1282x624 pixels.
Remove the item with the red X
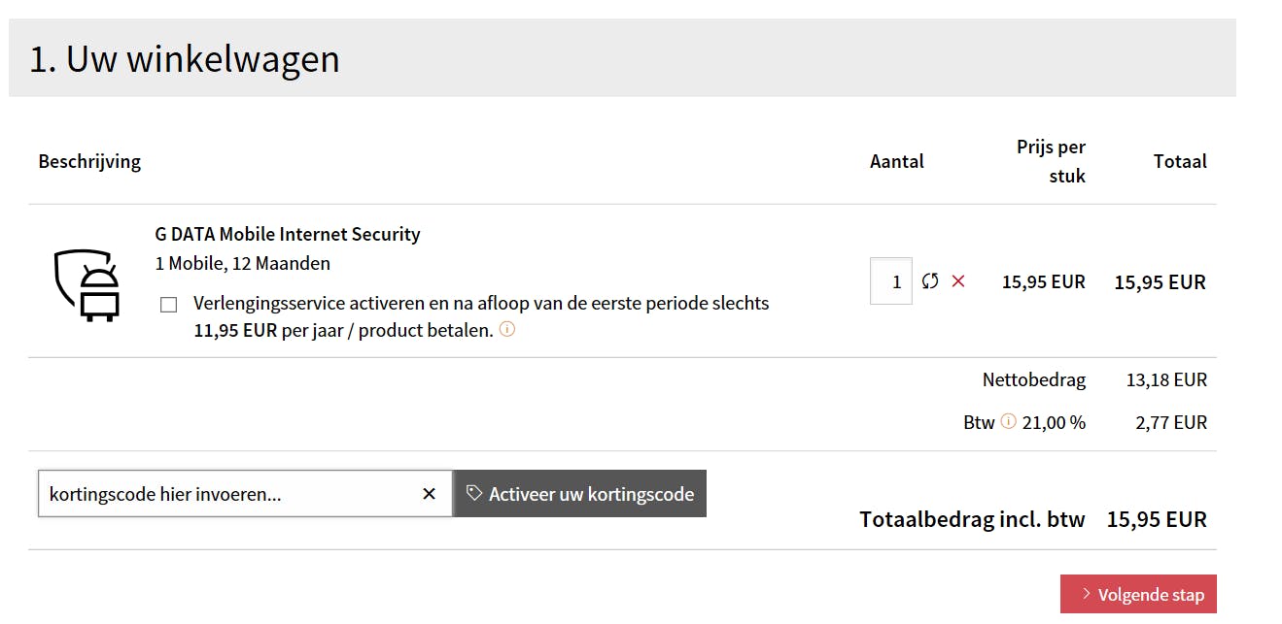[958, 281]
